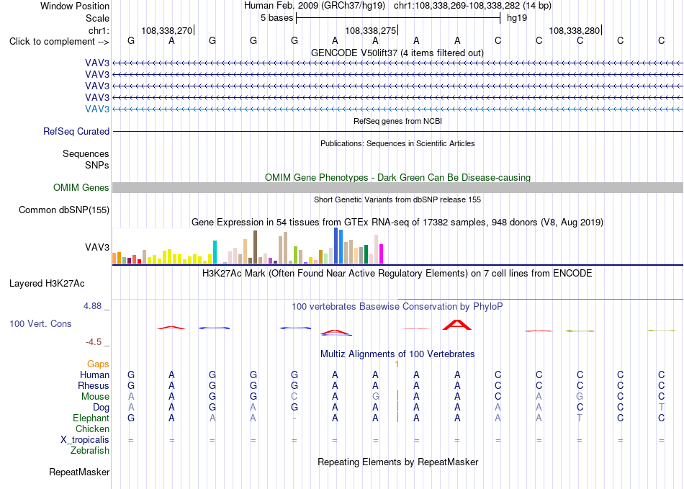Image resolution: width=684 pixels, height=489 pixels.
Task: Click the light-blue VAV3 transcript label
Action: 97,109
